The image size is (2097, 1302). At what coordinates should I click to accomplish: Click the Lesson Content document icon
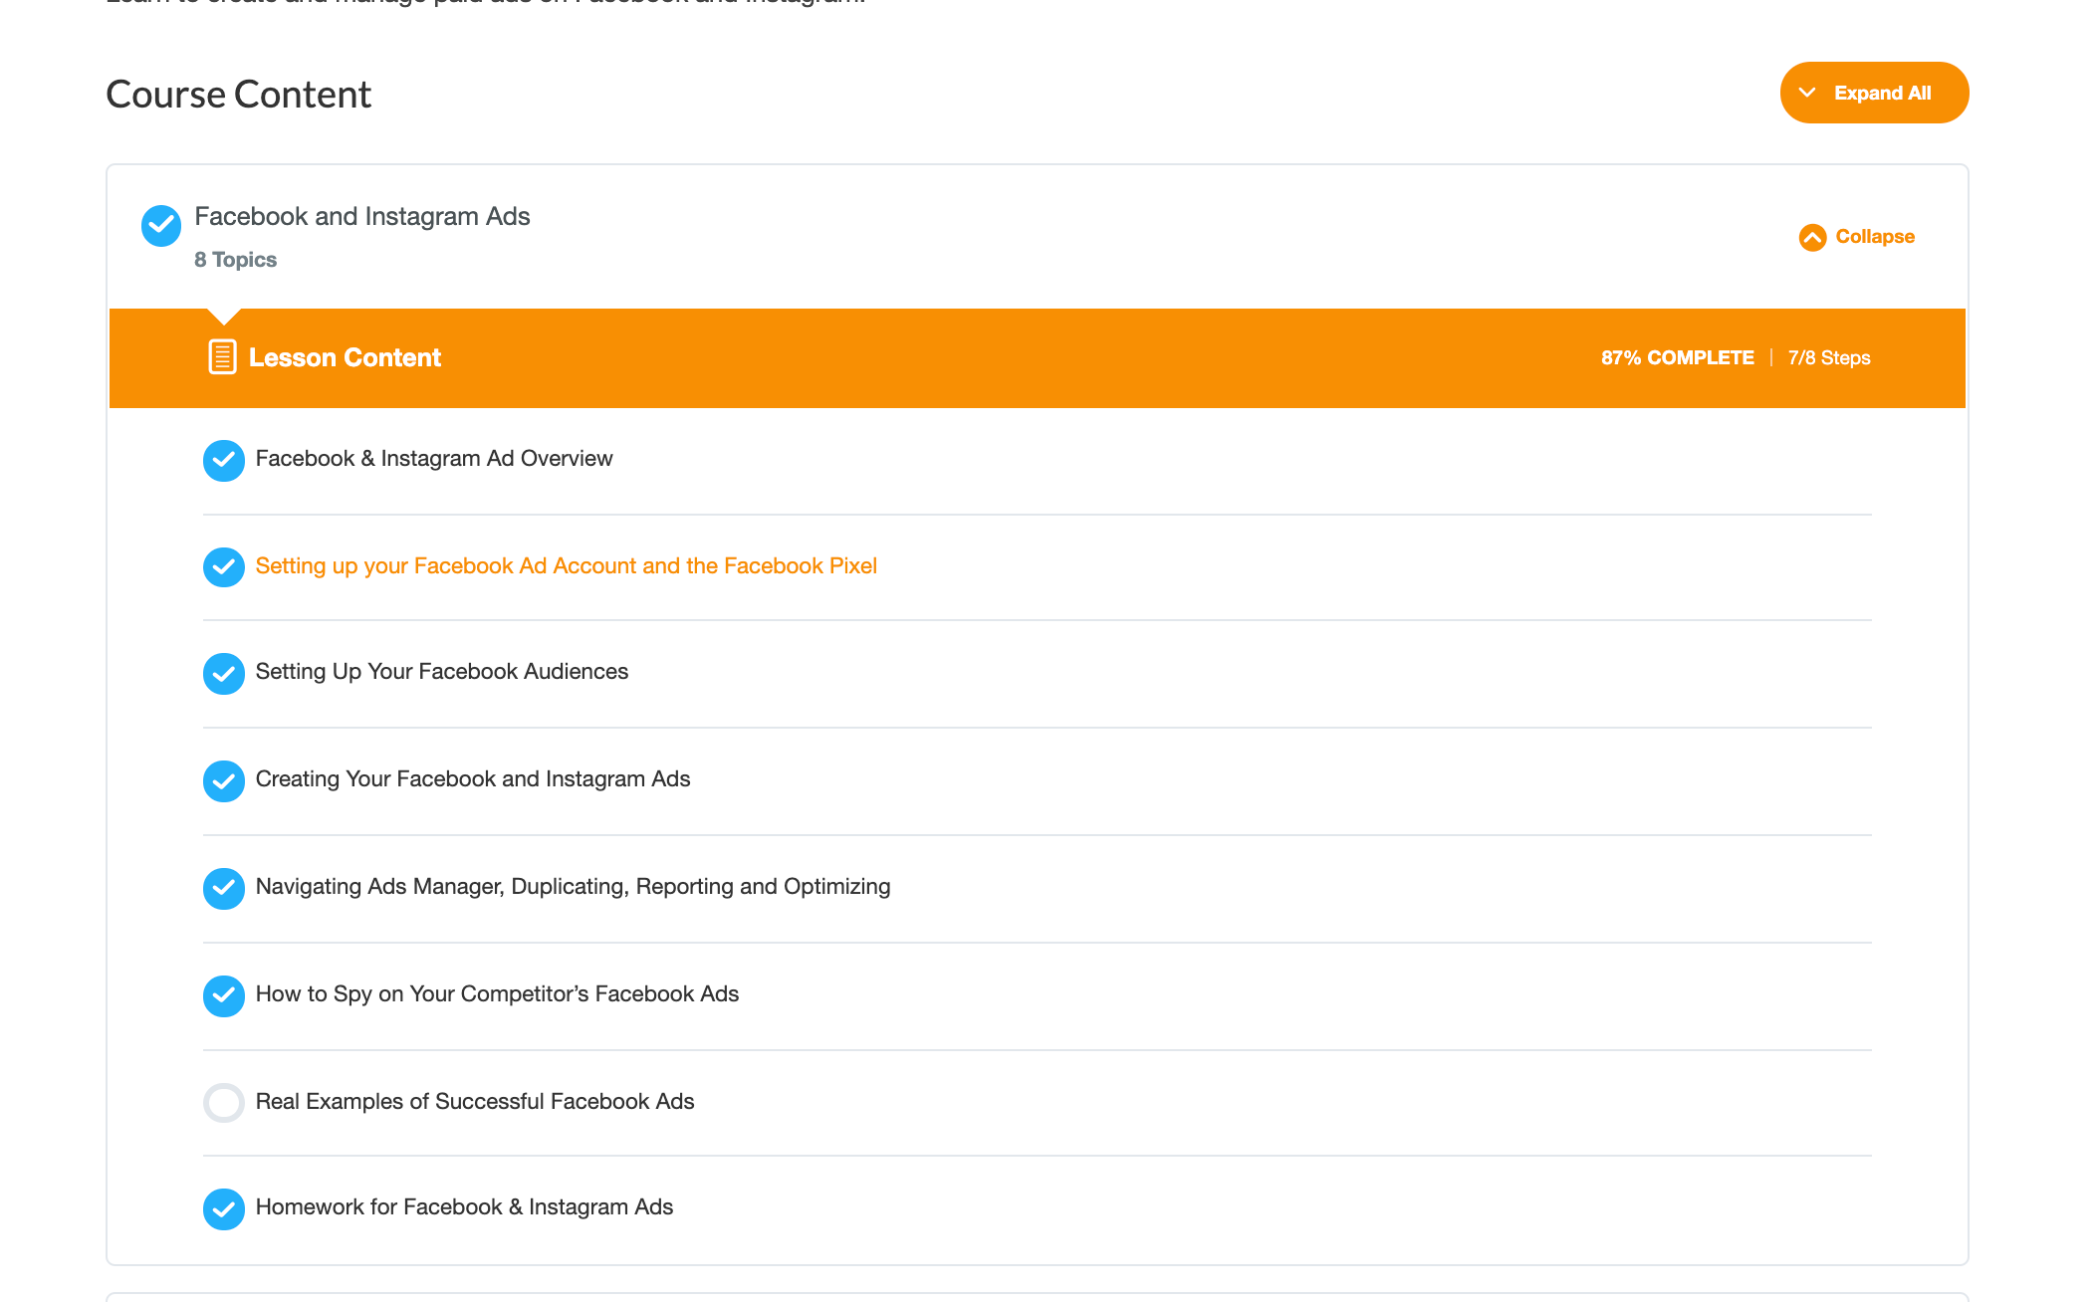pos(222,357)
